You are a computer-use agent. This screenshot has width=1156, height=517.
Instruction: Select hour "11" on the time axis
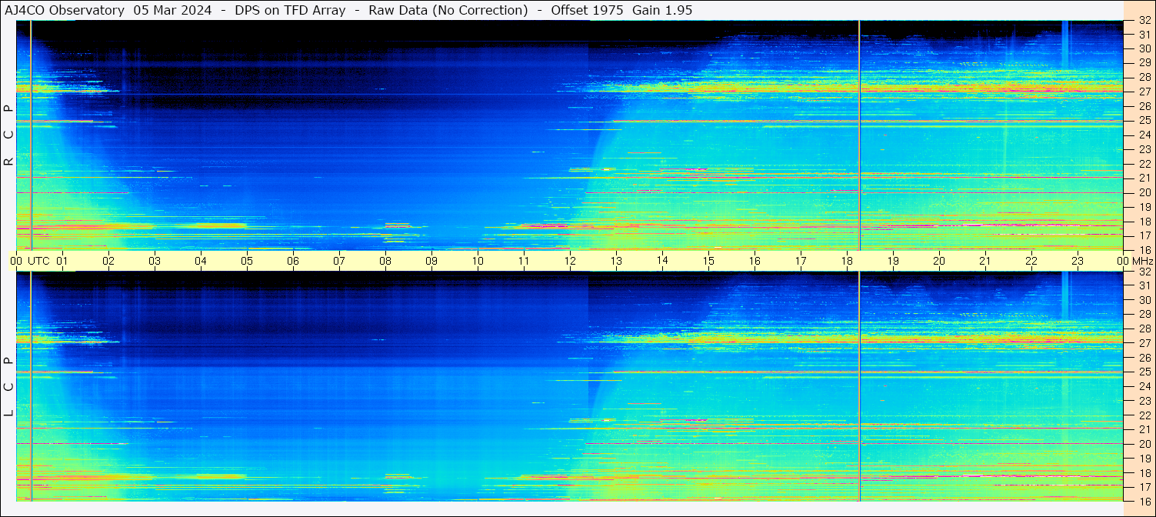point(524,261)
